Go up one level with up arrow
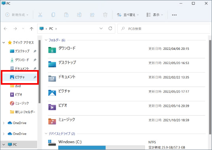The width and height of the screenshot is (212, 150). [x=32, y=28]
